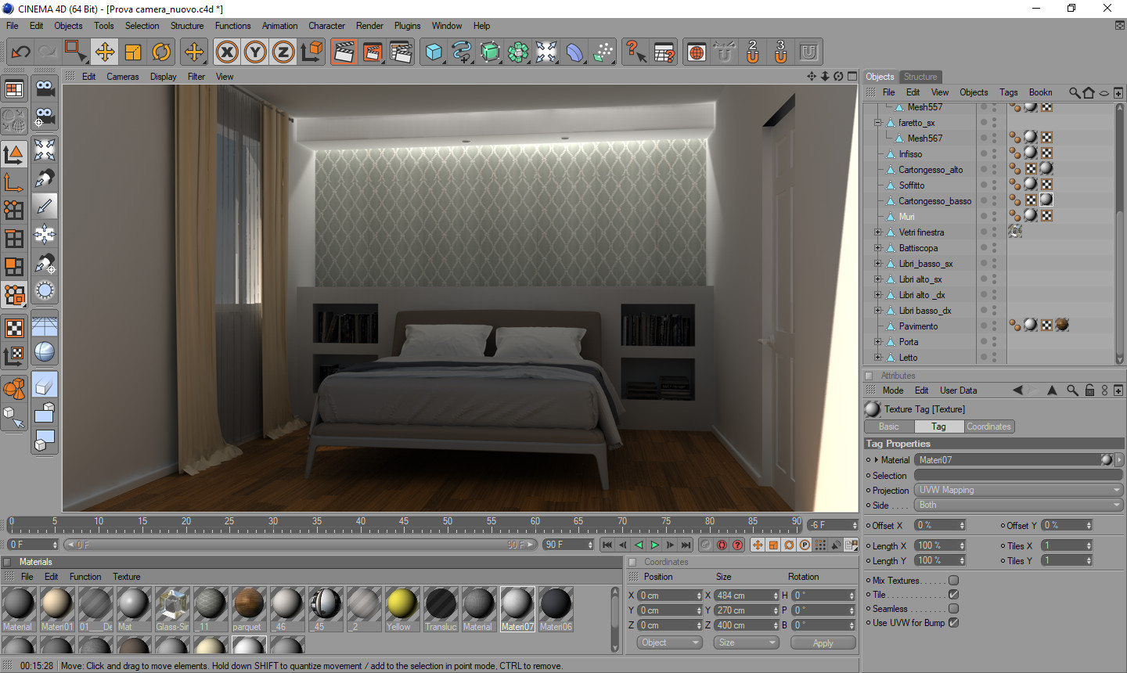Viewport: 1127px width, 673px height.
Task: Select the Rotate tool icon
Action: coord(161,52)
